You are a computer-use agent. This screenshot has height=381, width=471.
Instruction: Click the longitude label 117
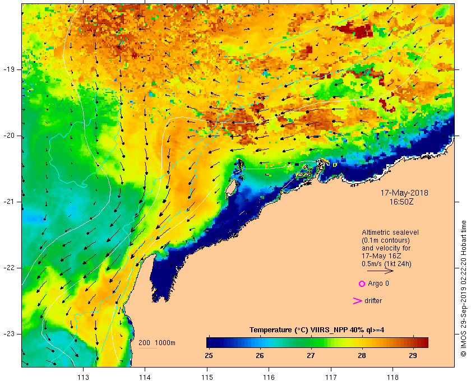(x=331, y=377)
